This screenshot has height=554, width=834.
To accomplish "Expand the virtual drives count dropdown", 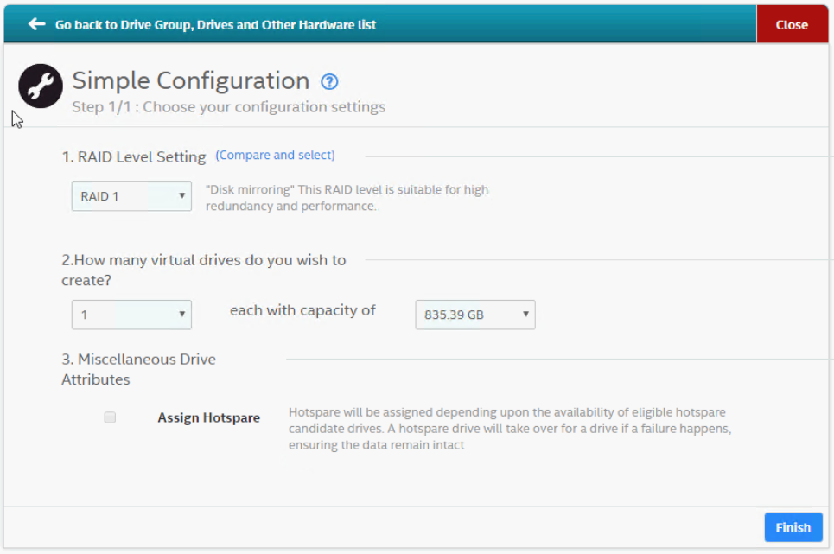I will [131, 315].
